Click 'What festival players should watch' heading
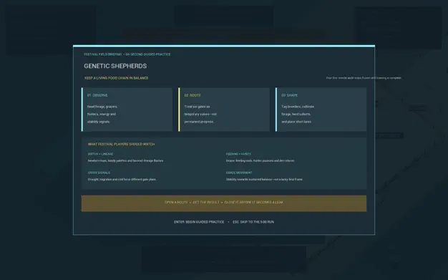Screen dimensions: 448x280 click(x=121, y=144)
